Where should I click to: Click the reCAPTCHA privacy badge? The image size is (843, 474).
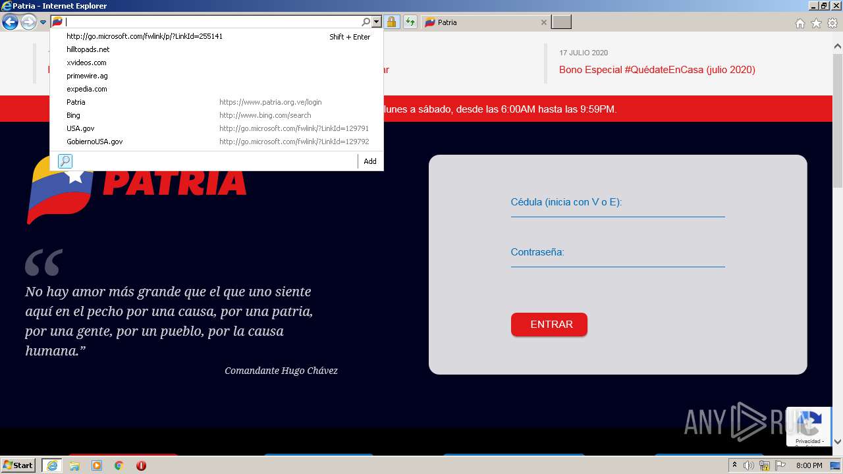(808, 427)
